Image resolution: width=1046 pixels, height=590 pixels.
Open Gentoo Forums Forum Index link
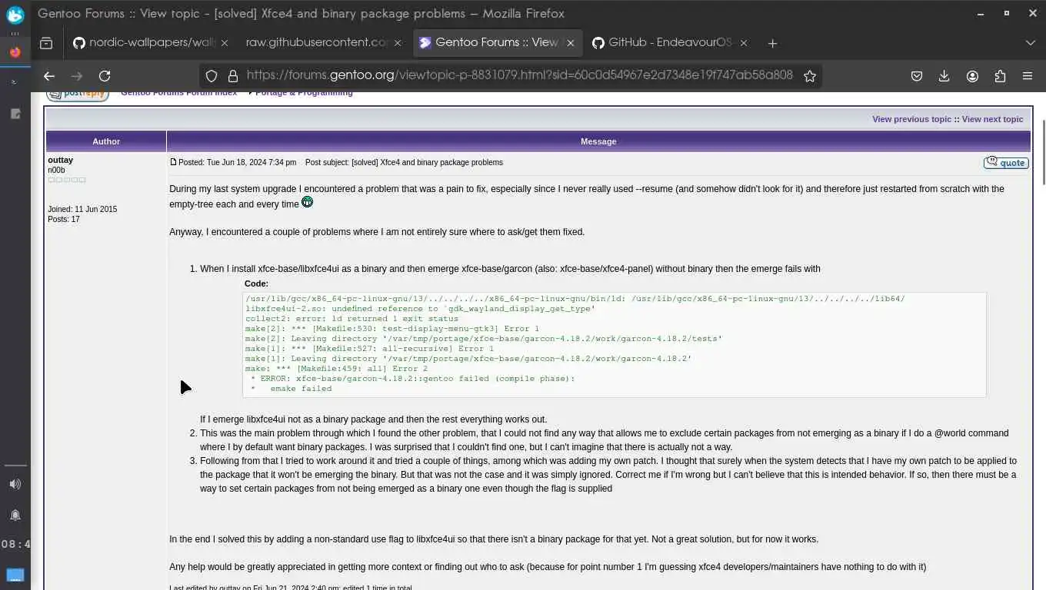178,93
